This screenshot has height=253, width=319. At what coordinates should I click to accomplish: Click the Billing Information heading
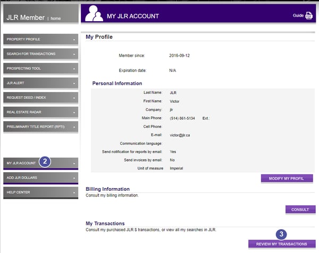107,189
